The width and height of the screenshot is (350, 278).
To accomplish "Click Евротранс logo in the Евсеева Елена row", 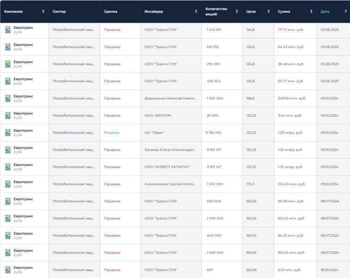I will (8, 149).
